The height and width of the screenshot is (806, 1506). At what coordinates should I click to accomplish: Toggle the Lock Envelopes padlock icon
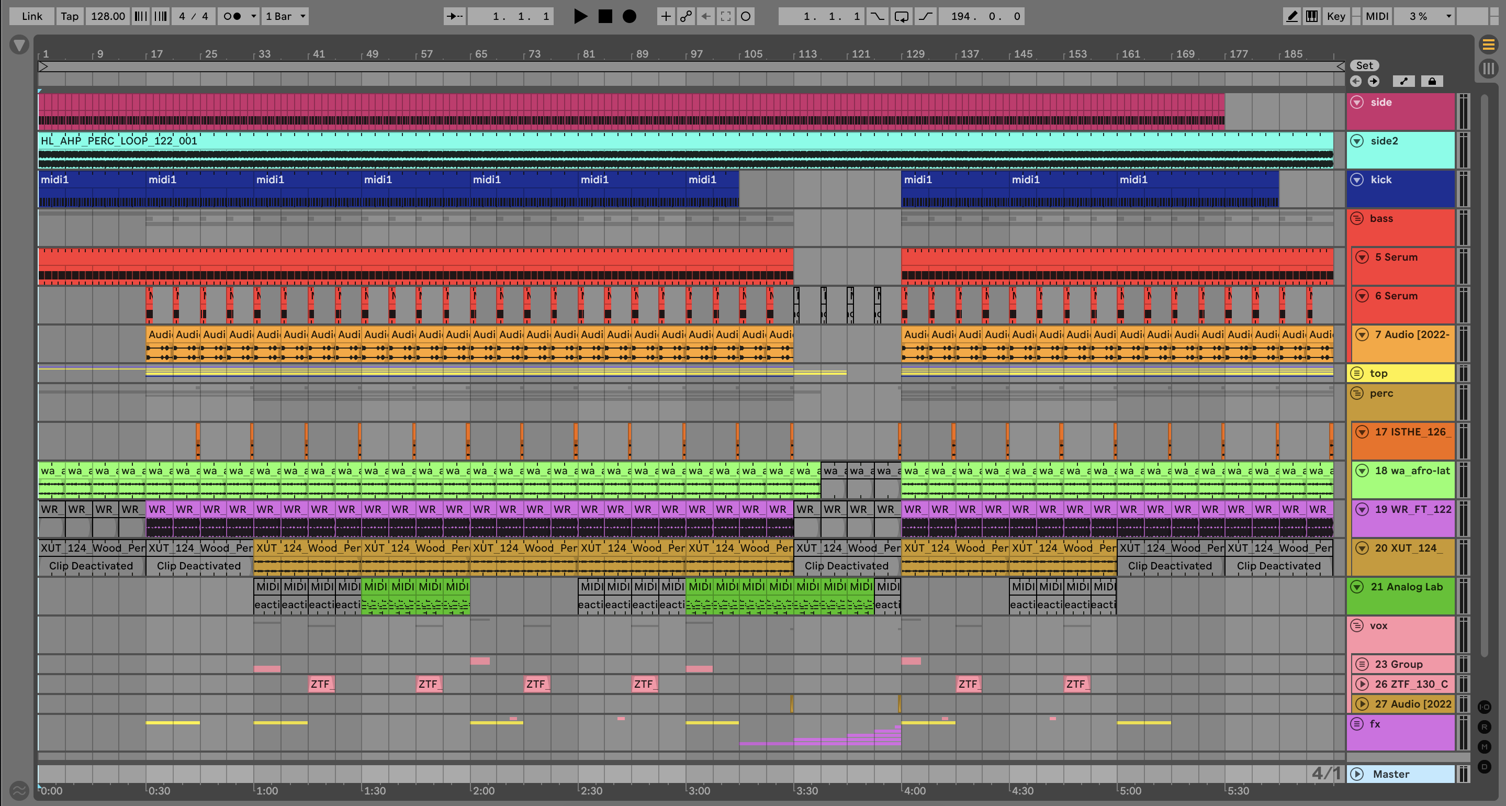click(x=1432, y=81)
